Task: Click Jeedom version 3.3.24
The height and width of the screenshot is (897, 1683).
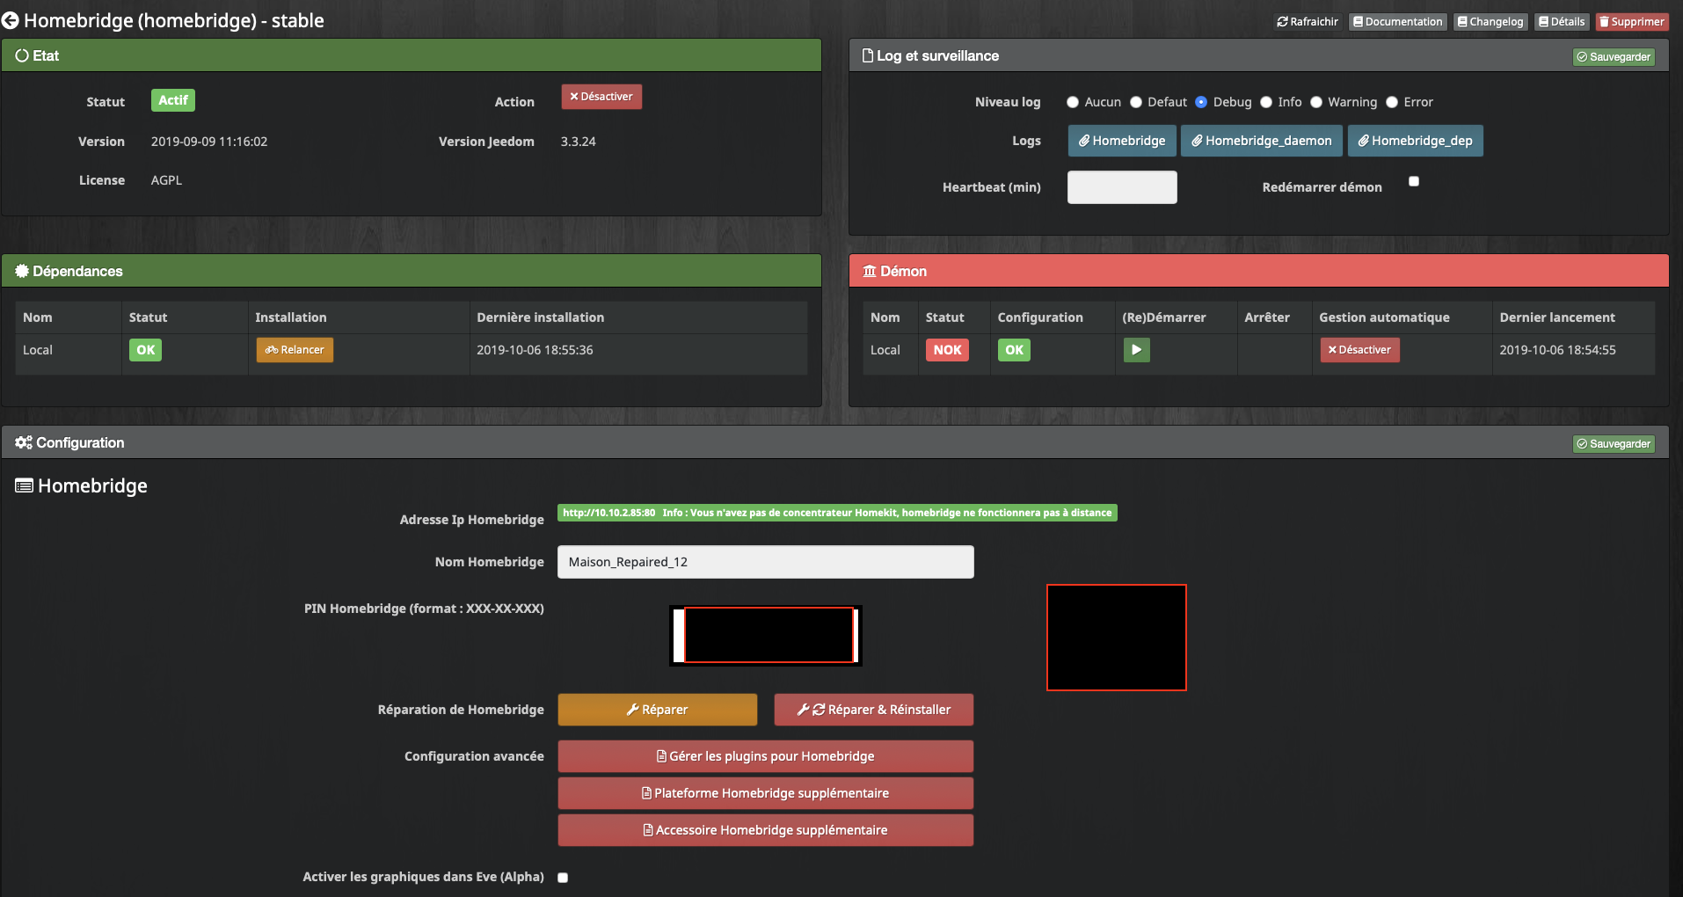Action: coord(579,142)
